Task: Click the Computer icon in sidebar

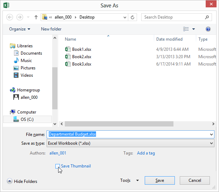Action: click(13, 112)
